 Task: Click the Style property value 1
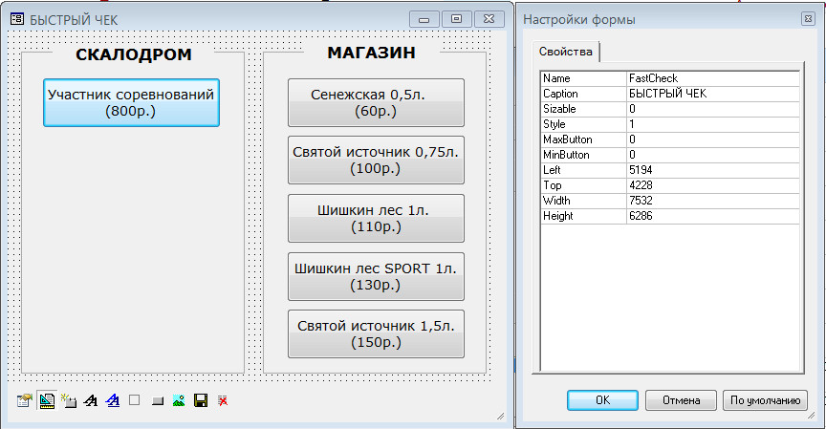713,124
